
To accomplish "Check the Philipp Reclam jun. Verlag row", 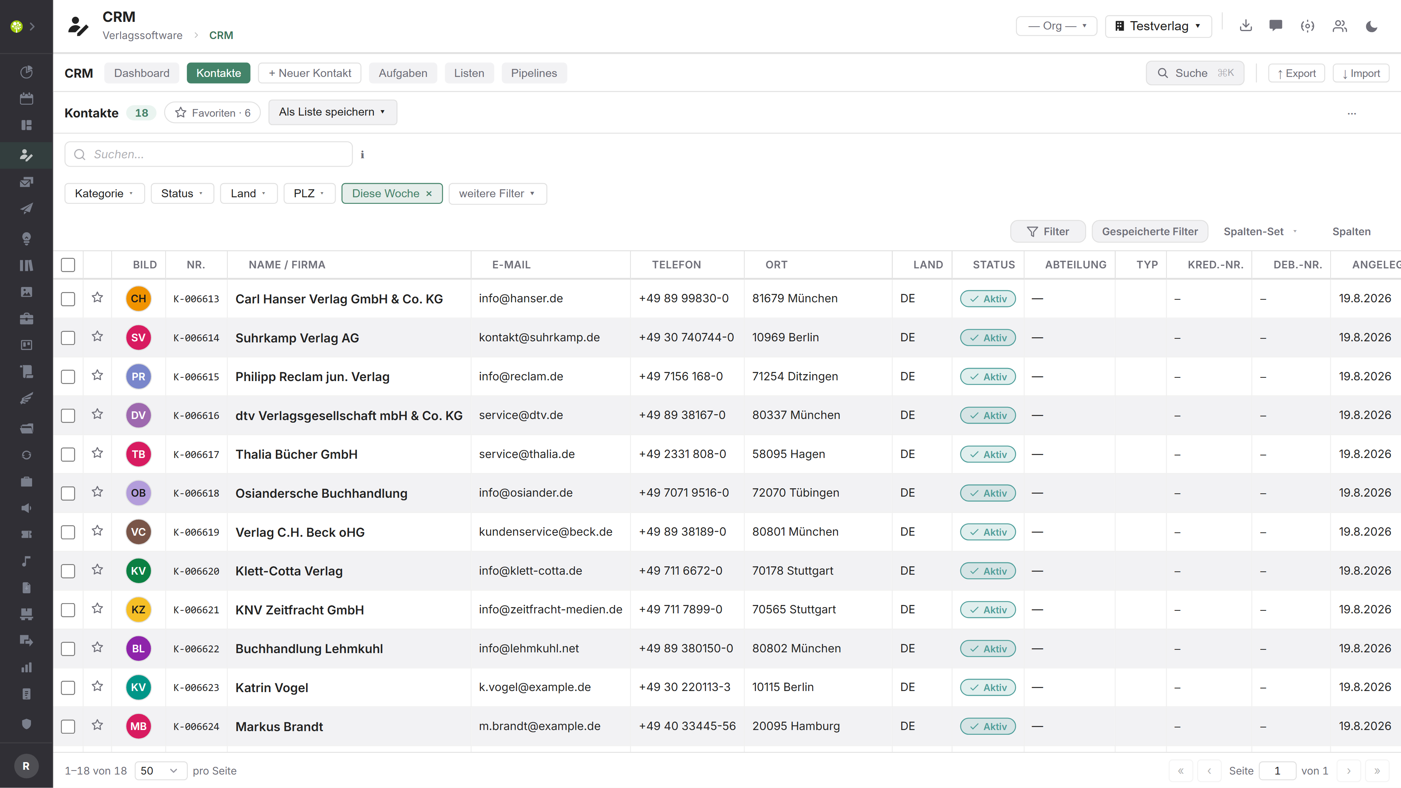I will click(x=68, y=377).
